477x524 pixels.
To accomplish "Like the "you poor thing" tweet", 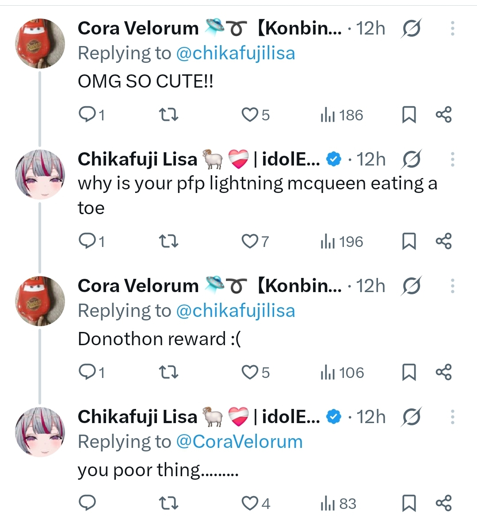I will (x=250, y=504).
